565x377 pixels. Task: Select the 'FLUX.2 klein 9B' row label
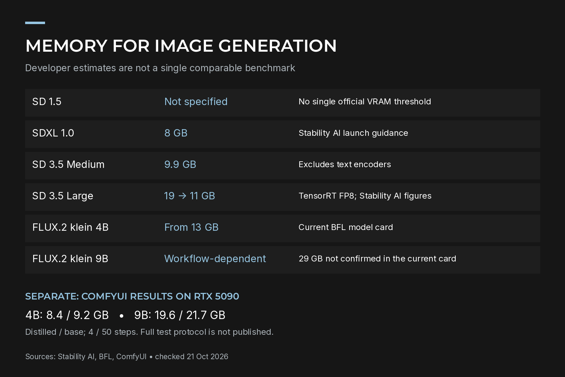click(70, 259)
